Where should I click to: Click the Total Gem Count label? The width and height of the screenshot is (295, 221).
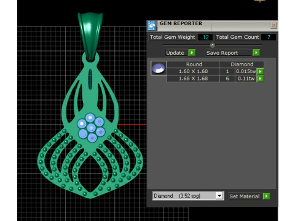click(x=237, y=37)
